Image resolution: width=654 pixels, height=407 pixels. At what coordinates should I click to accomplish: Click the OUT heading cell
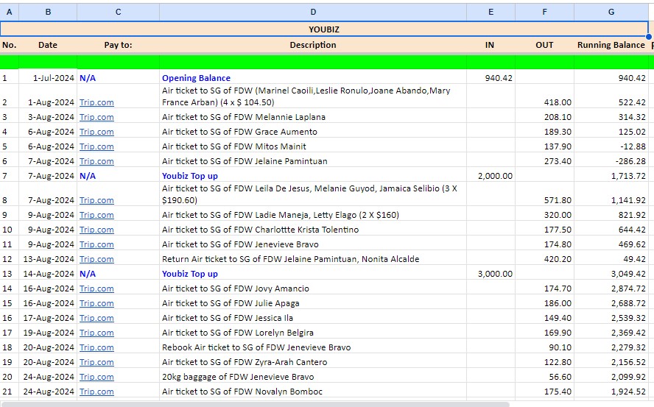[x=544, y=45]
